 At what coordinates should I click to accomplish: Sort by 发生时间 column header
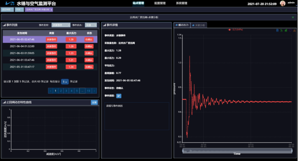pyautogui.click(x=22, y=33)
